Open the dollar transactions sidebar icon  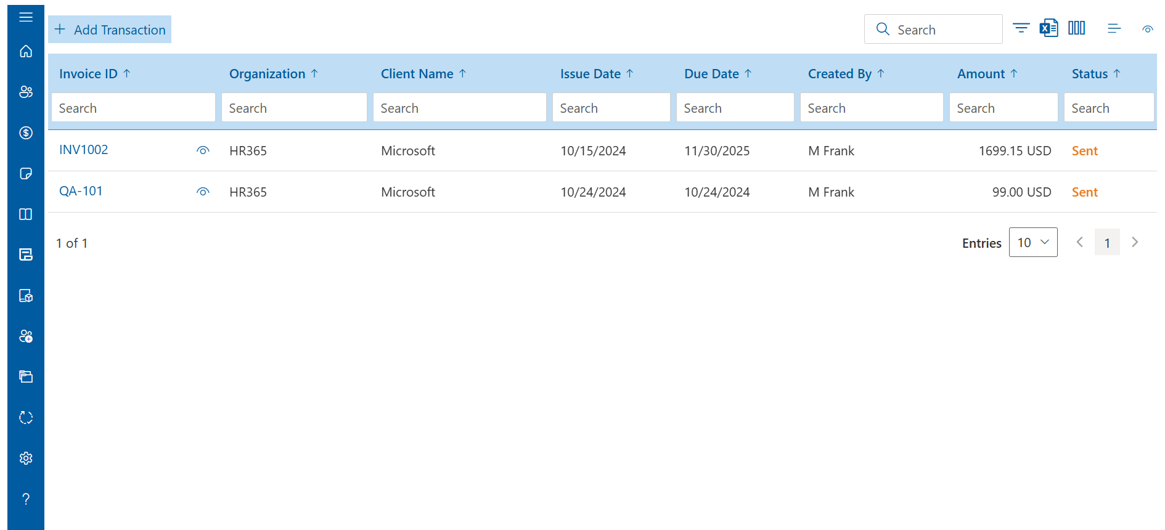click(x=26, y=132)
